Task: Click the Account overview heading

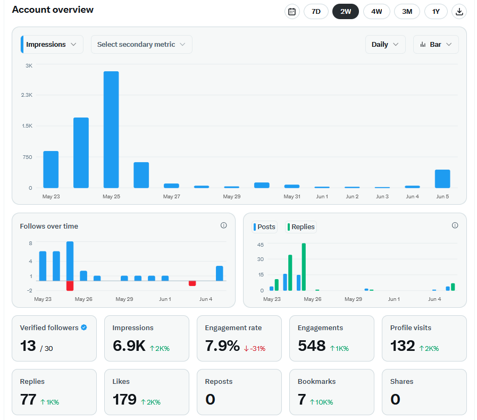Action: 53,10
